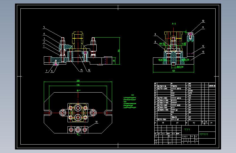Image resolution: width=236 pixels, height=153 pixels.
Task: Select part balloon number 11 in section view
Action: pos(203,27)
